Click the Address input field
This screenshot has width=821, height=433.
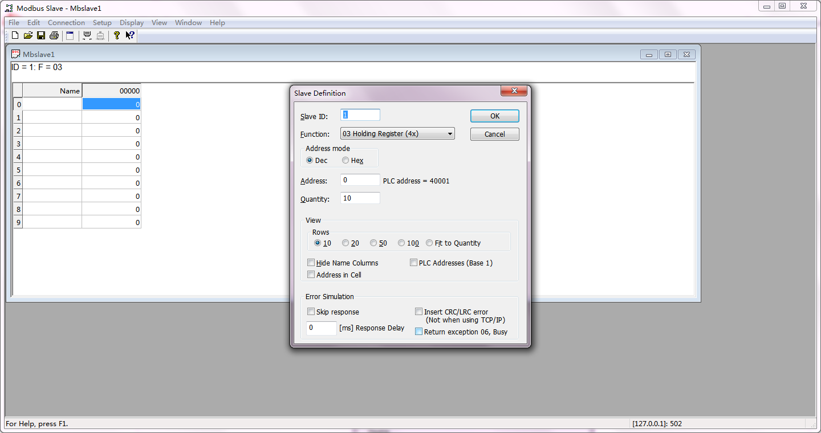click(360, 180)
